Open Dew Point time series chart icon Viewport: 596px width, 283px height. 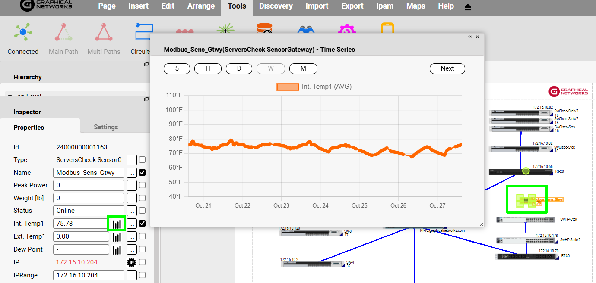click(117, 249)
